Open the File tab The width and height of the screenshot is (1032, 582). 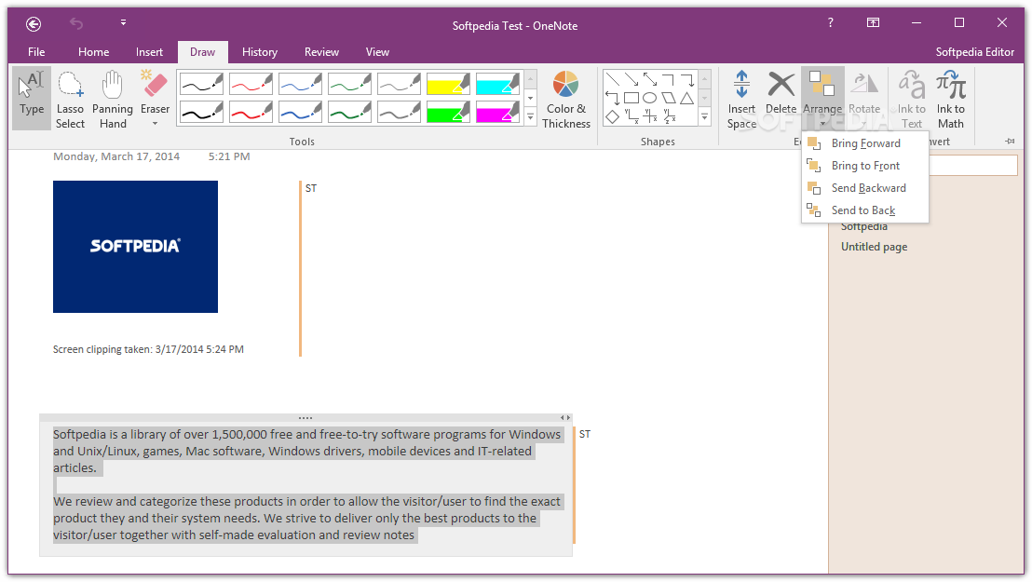(x=36, y=52)
